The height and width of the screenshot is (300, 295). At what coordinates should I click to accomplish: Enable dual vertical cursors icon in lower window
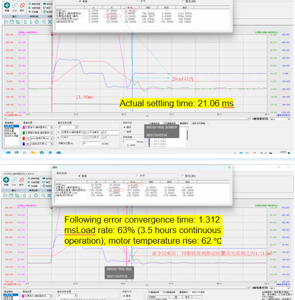point(25,196)
